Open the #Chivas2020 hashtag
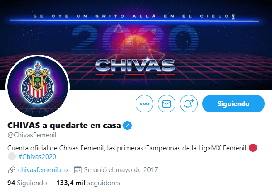Screen dimensions: 272x192 pyautogui.click(x=37, y=157)
